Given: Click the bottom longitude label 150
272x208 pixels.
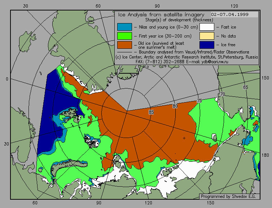Looking at the screenshot, I should coord(210,203).
